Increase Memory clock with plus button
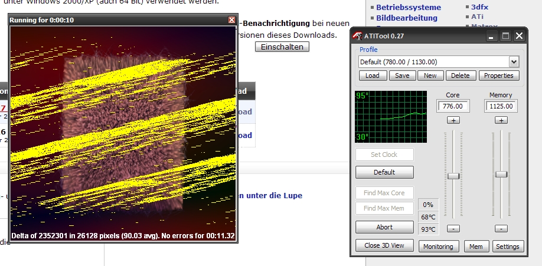The height and width of the screenshot is (266, 542). pyautogui.click(x=501, y=120)
